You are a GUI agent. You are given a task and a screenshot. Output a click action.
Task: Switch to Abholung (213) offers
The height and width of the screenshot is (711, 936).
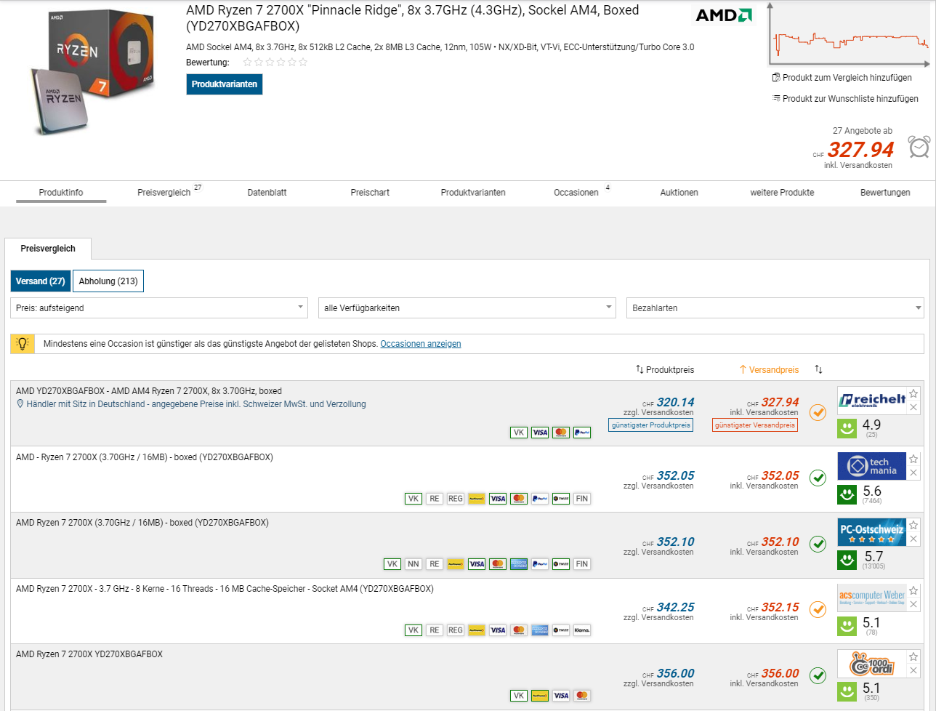coord(108,281)
